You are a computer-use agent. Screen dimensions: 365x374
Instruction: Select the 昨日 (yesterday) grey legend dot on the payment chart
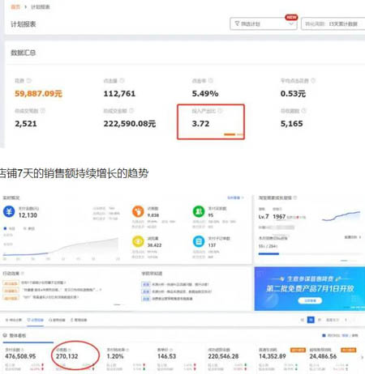25,228
